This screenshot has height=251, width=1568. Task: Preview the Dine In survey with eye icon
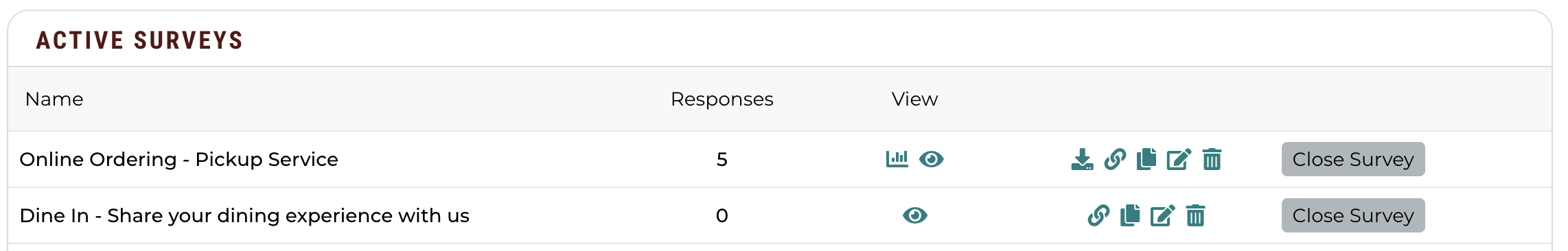click(x=914, y=215)
